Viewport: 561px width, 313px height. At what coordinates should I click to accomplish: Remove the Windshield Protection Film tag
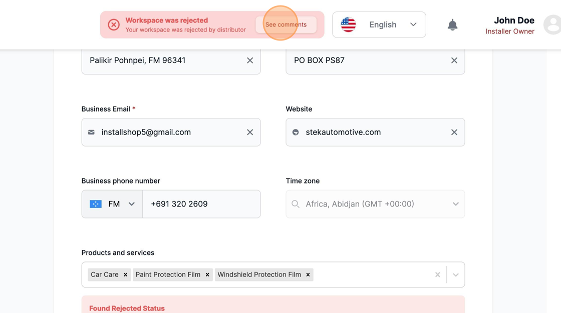pos(308,274)
